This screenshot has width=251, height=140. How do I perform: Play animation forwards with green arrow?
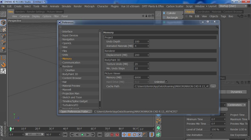pyautogui.click(x=83, y=135)
